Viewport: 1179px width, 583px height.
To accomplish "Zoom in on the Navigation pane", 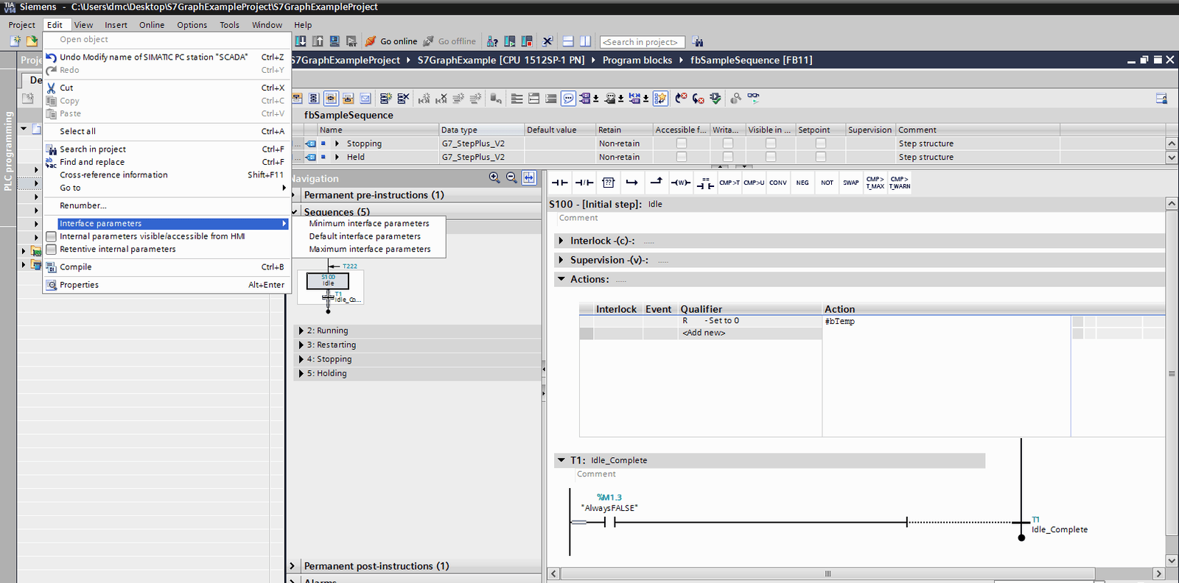I will (x=494, y=177).
